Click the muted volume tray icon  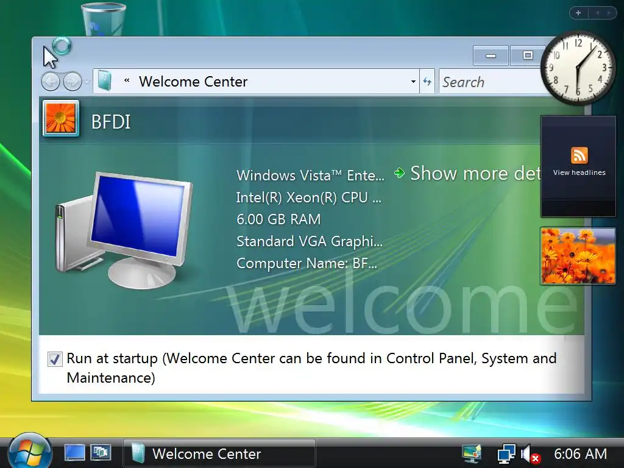(x=530, y=454)
